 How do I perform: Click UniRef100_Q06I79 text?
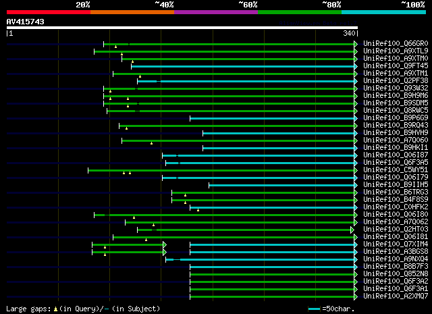coord(396,178)
